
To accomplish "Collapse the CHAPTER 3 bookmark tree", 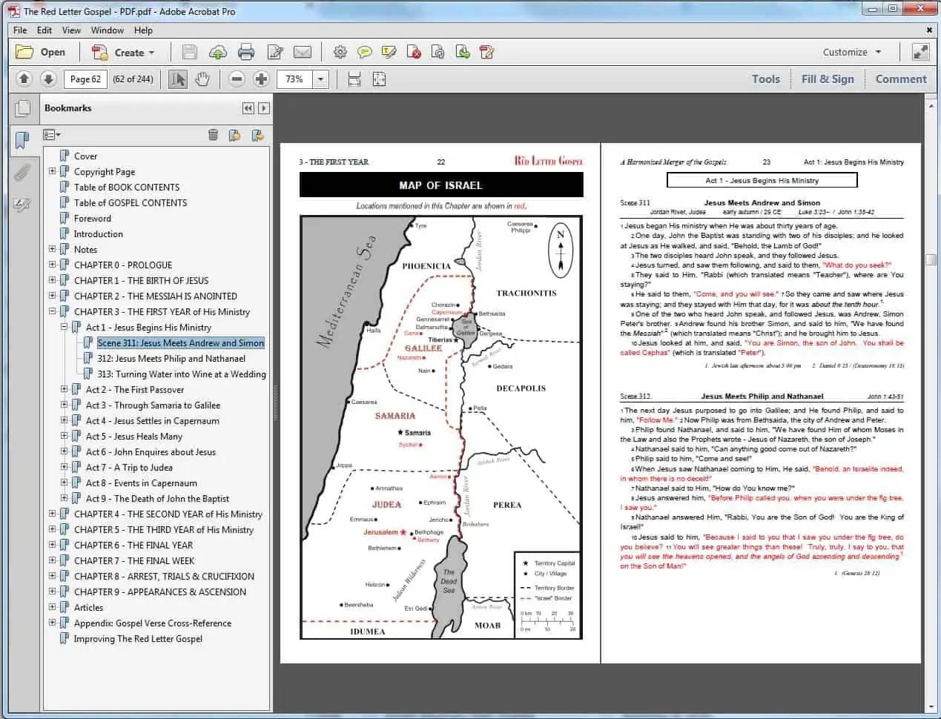I will click(53, 311).
